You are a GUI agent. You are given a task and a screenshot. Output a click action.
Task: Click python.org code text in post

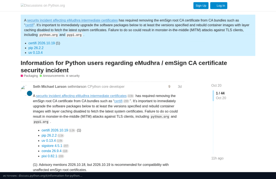(160, 117)
